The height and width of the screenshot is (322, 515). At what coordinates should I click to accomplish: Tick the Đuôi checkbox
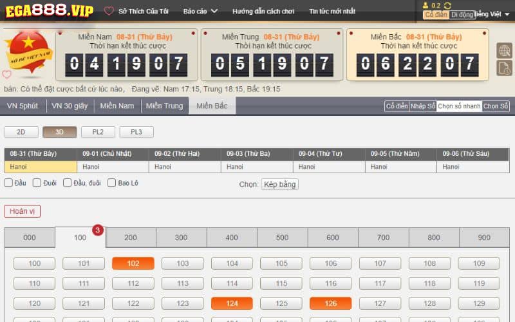[x=37, y=183]
